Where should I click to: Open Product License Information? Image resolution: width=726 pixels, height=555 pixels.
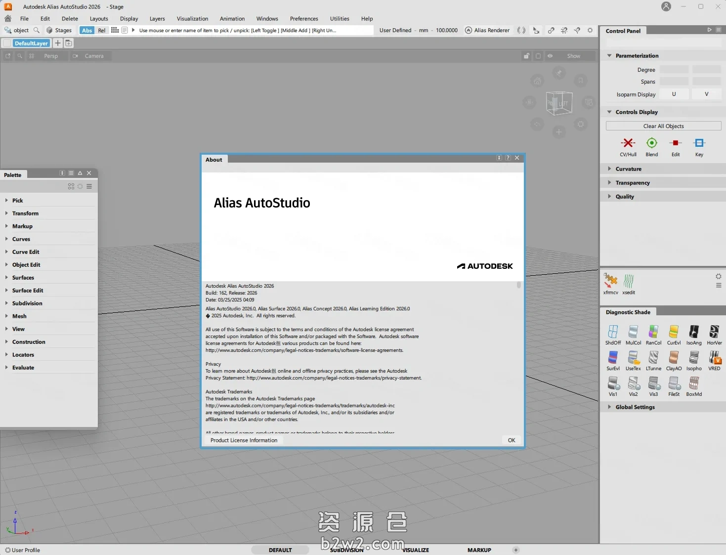click(x=244, y=440)
